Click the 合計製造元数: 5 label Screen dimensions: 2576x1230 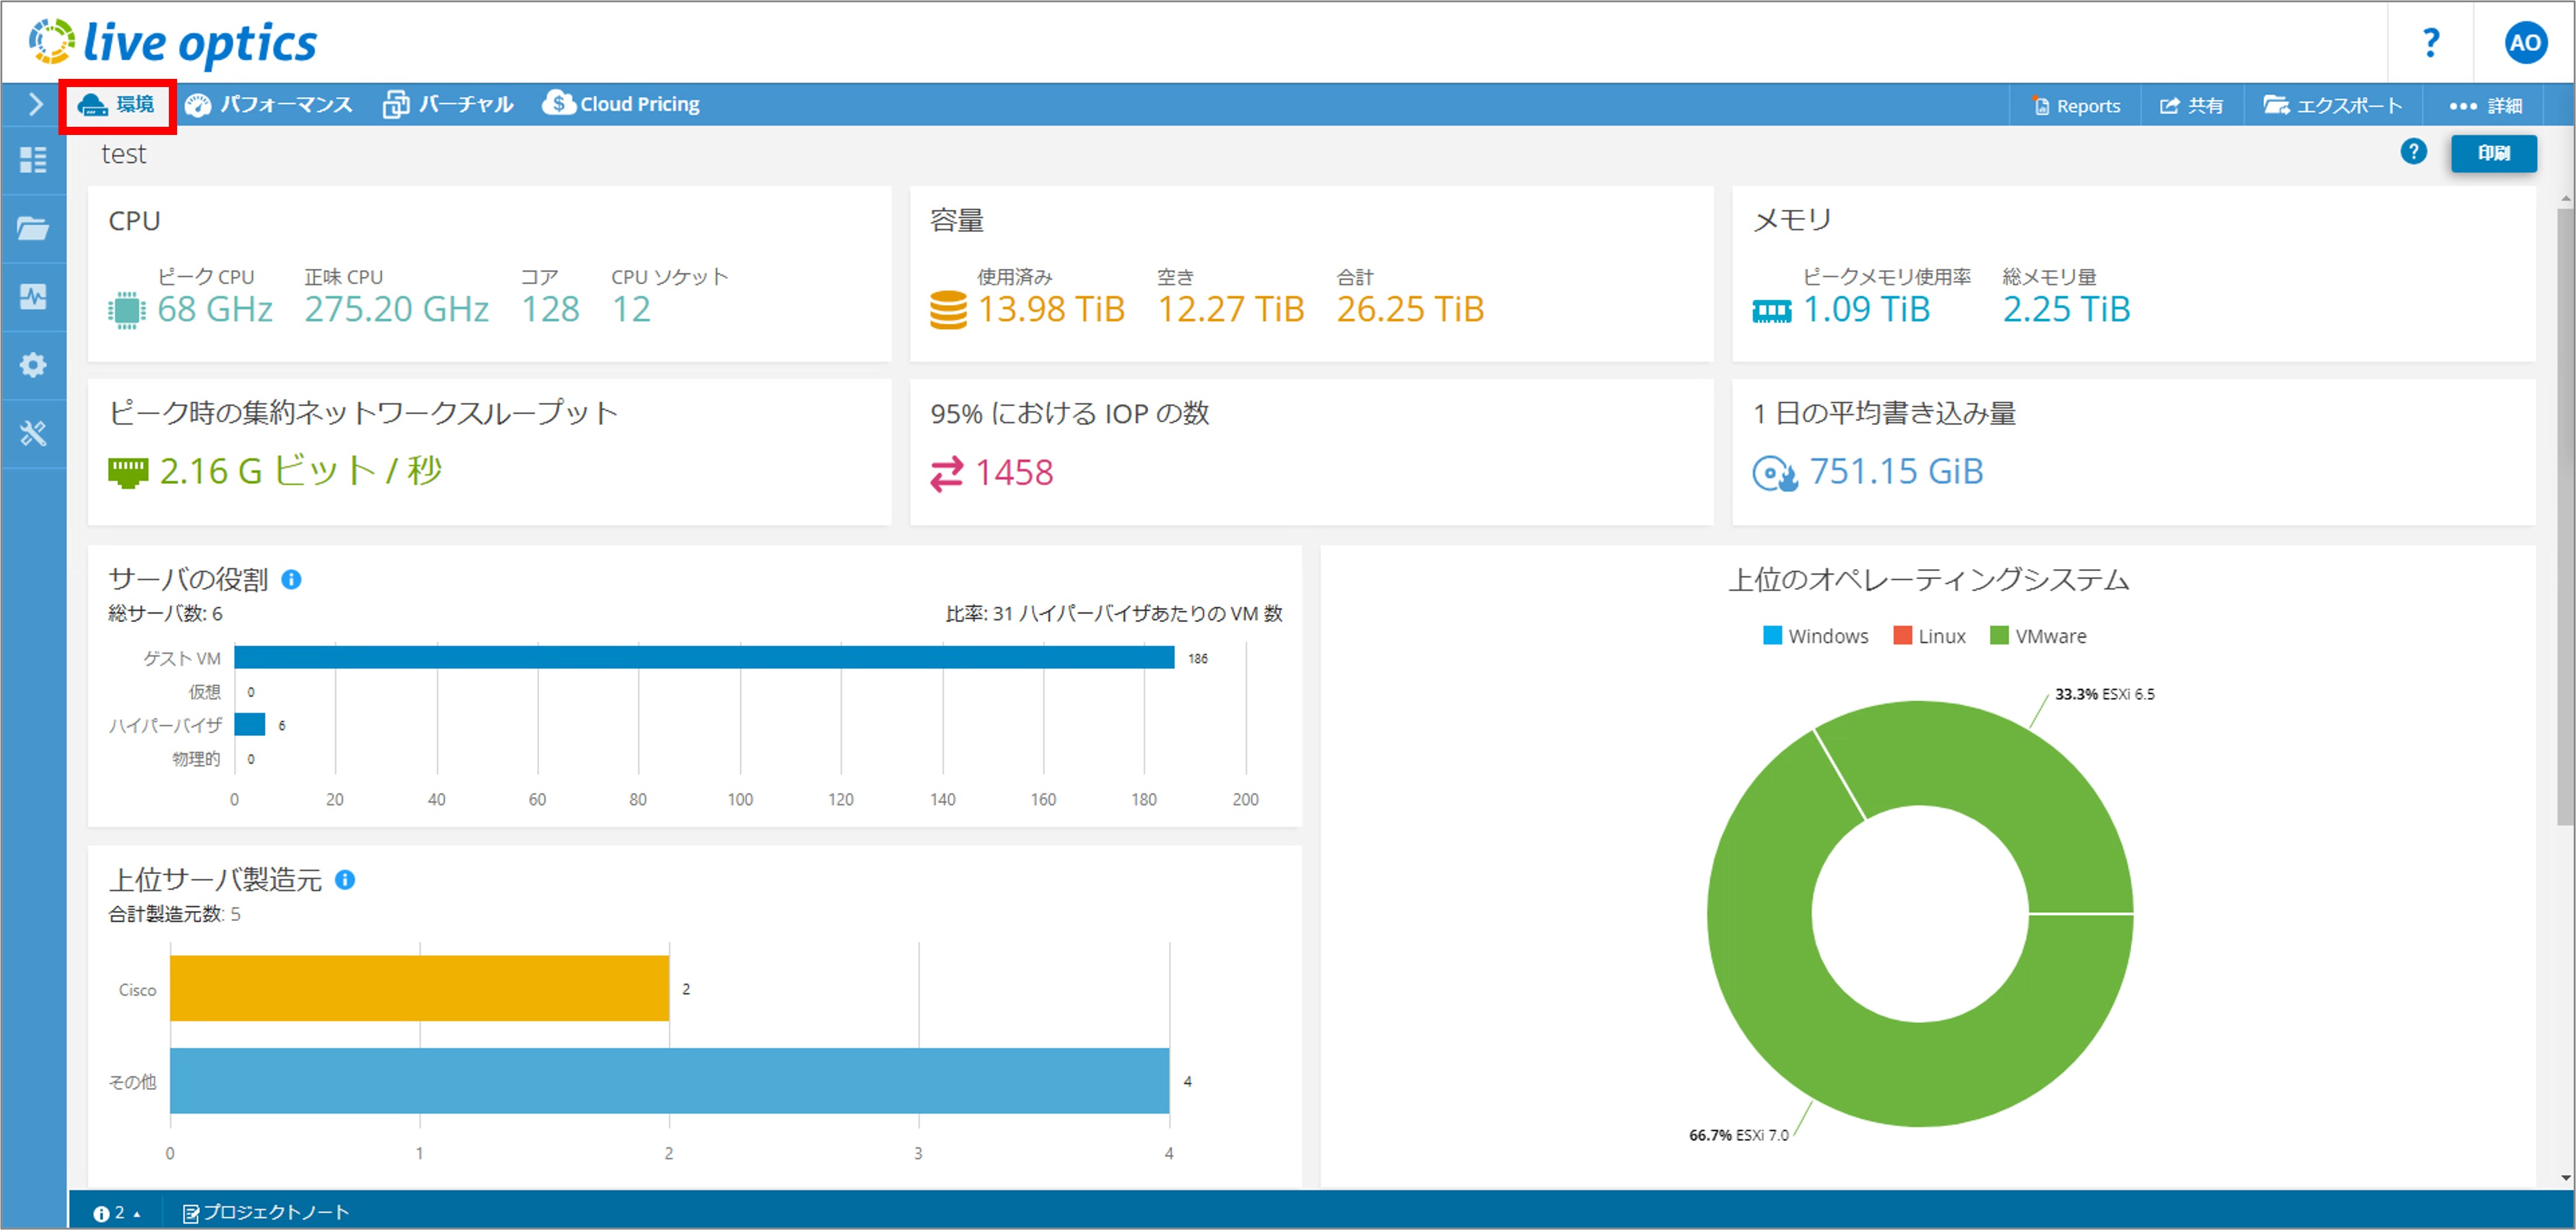[174, 914]
